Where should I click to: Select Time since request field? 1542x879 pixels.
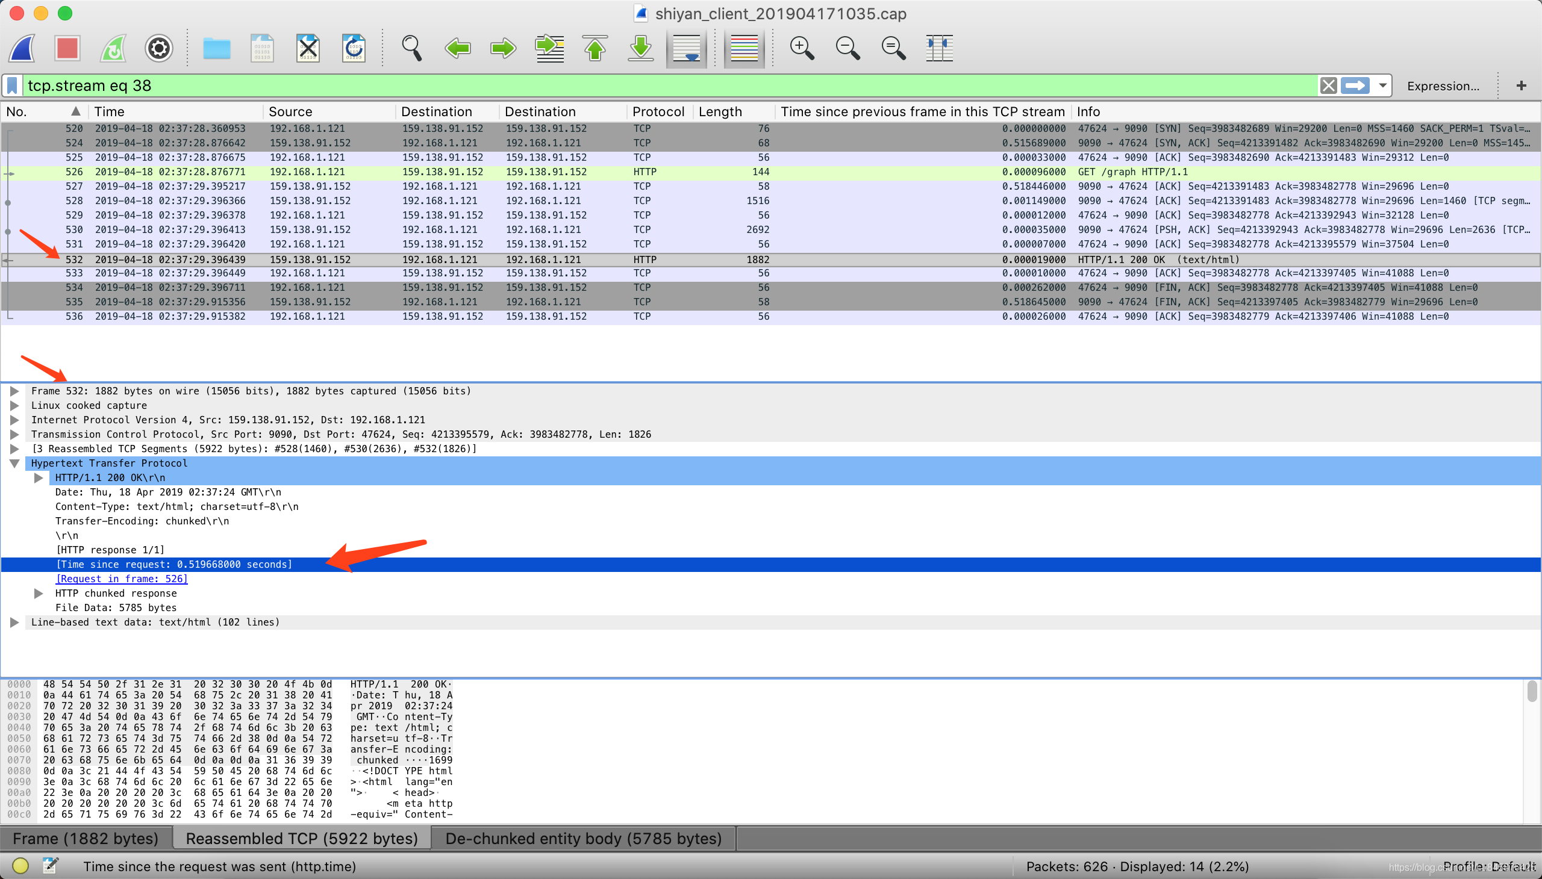point(770,565)
